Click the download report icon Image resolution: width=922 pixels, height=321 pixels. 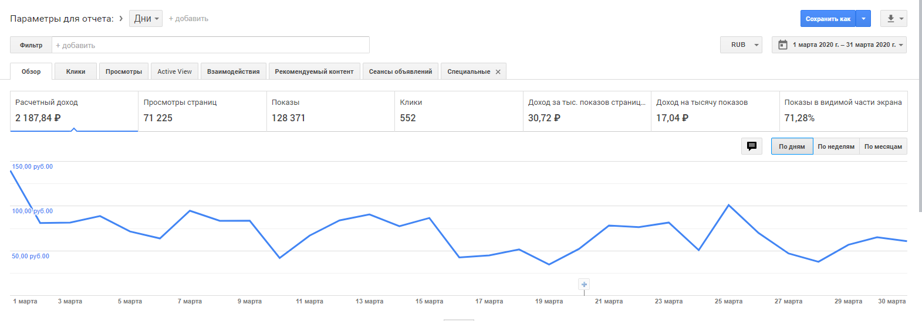click(x=891, y=19)
